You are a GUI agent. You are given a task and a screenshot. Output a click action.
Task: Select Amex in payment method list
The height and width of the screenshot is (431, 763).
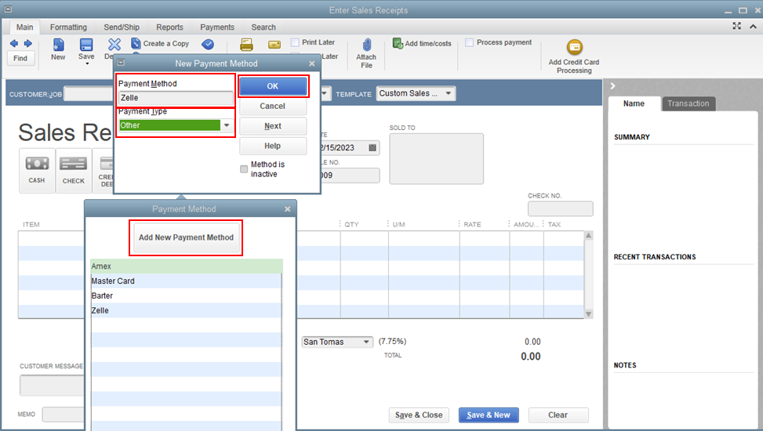187,266
